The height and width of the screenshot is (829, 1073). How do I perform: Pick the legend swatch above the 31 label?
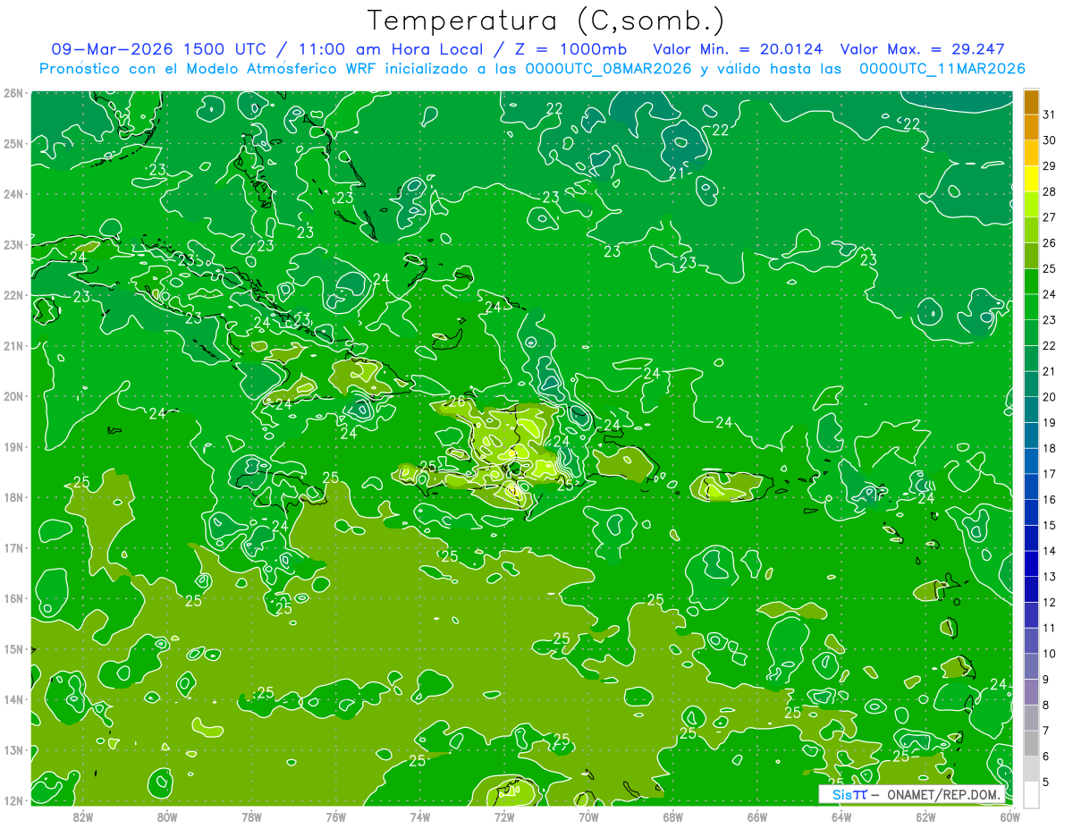[x=1030, y=102]
